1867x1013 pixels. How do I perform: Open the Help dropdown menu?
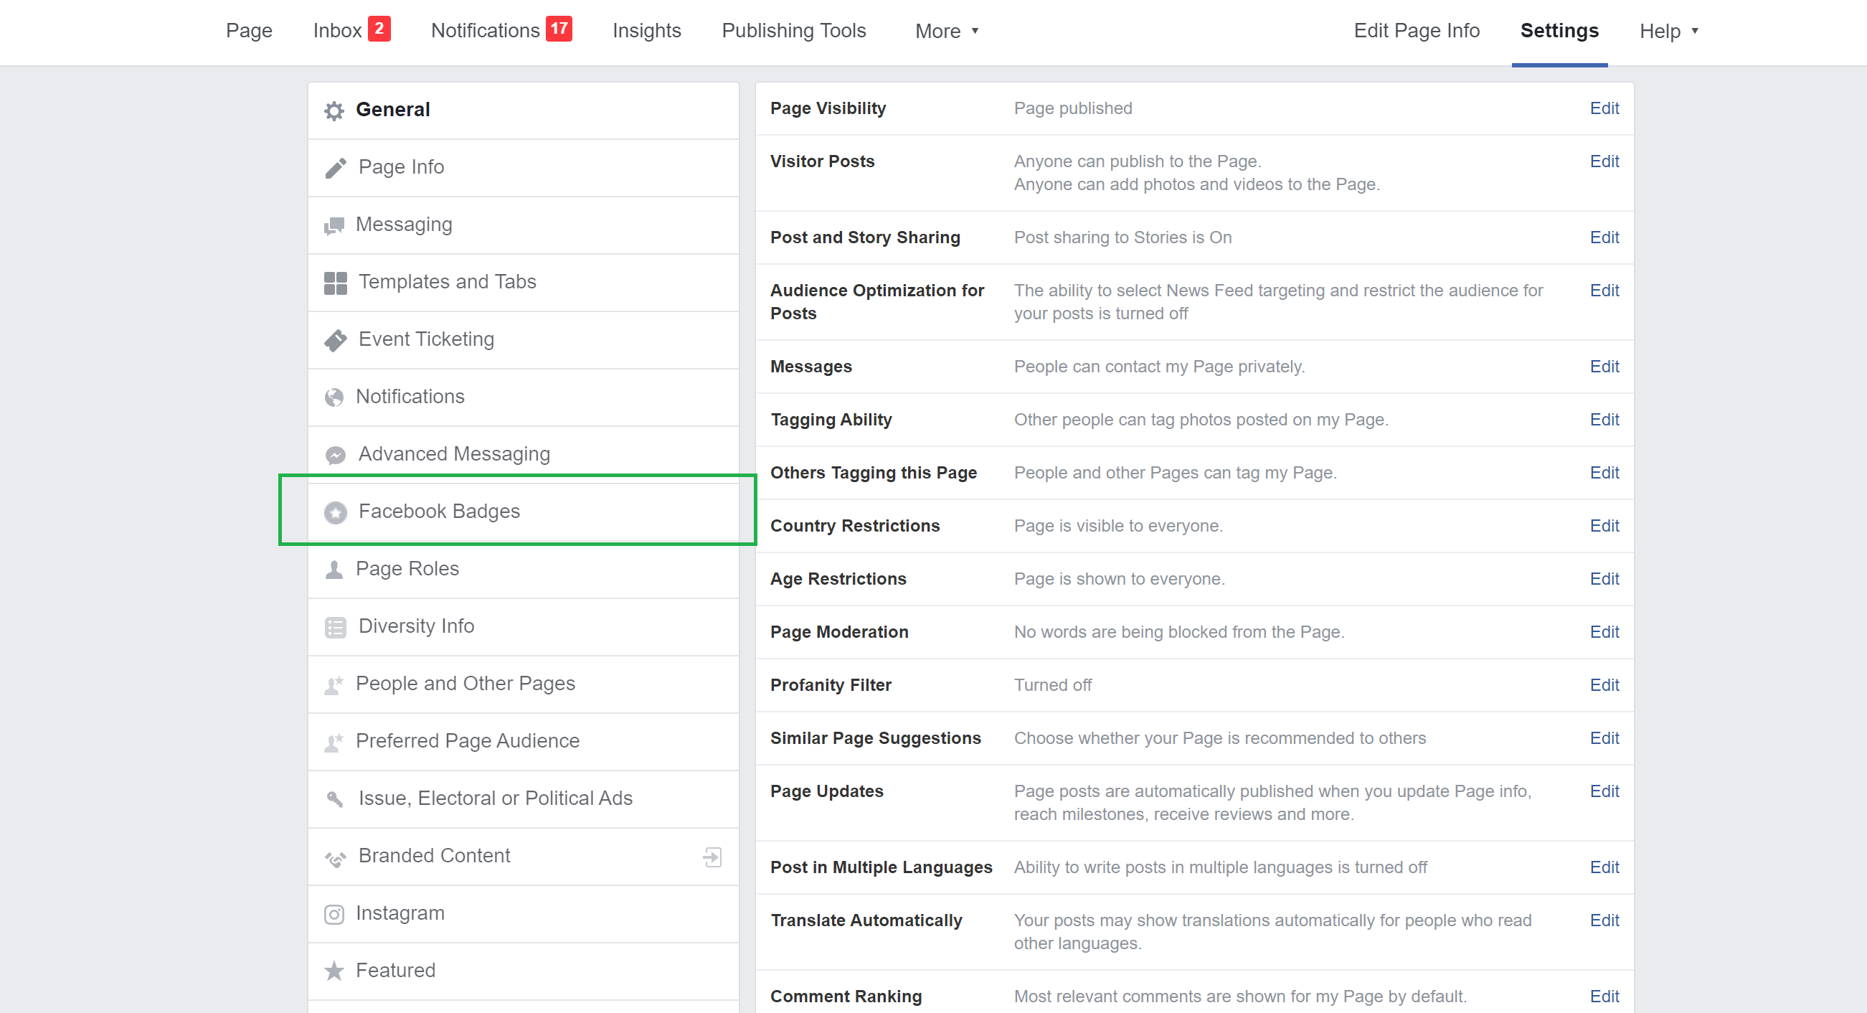coord(1668,31)
